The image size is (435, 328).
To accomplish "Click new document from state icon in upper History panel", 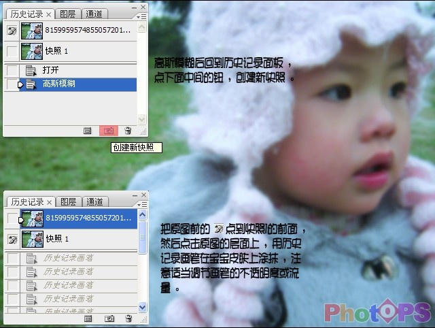I will click(x=88, y=131).
